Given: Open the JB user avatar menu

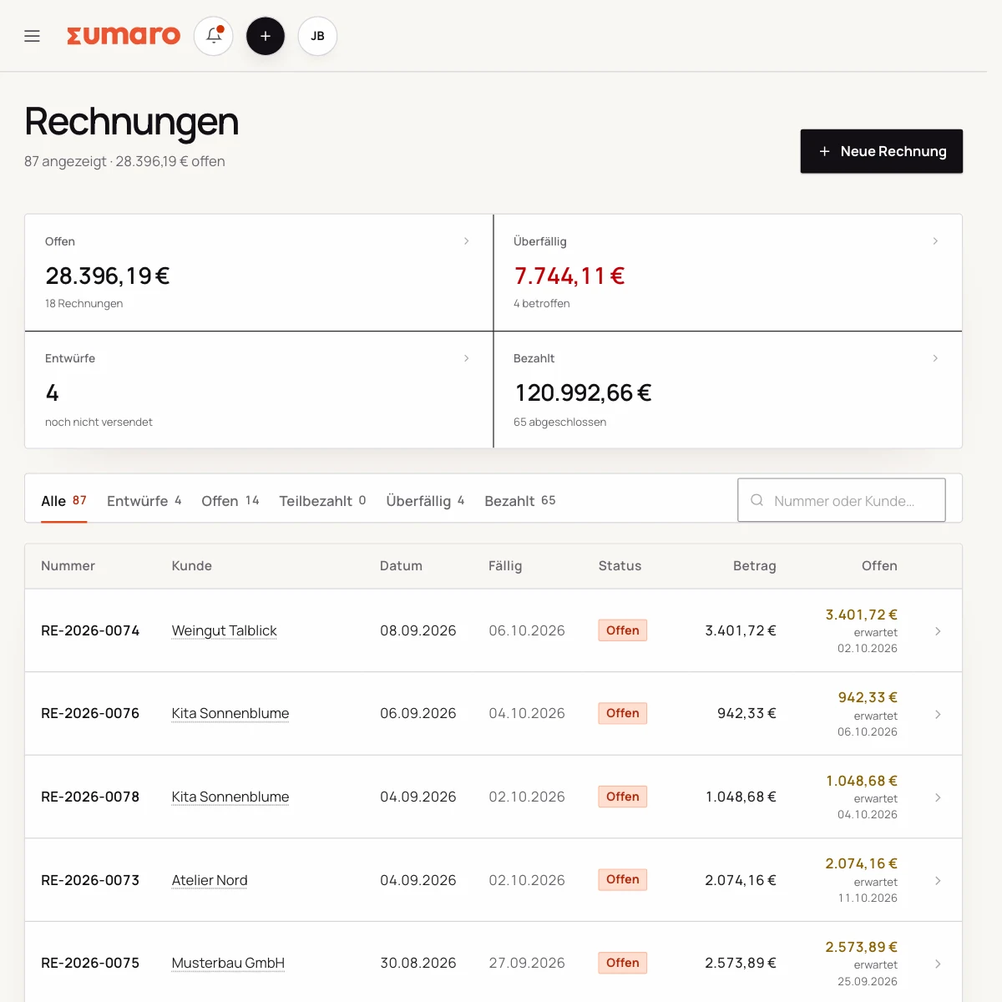Looking at the screenshot, I should tap(317, 36).
